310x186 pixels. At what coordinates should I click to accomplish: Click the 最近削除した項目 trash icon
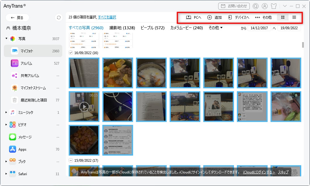point(15,100)
